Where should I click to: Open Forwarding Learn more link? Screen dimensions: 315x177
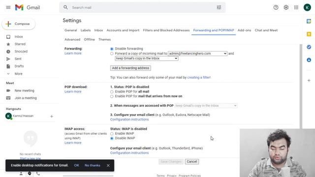(x=73, y=54)
